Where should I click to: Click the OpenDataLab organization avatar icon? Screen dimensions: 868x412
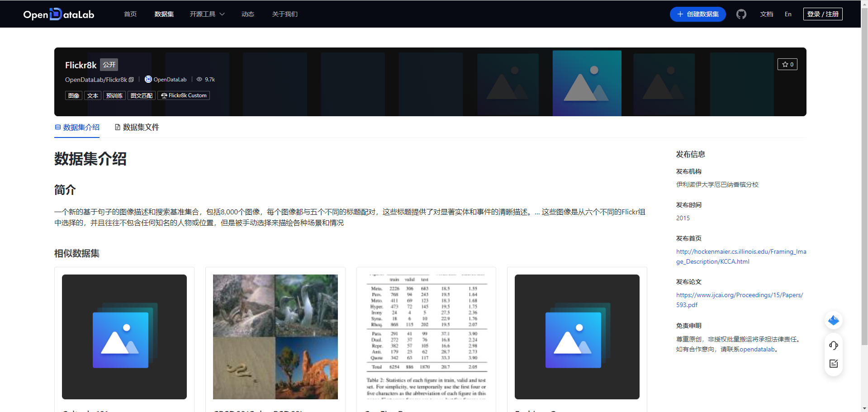pos(148,79)
